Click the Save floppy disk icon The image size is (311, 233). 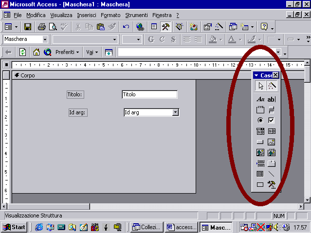pyautogui.click(x=28, y=27)
